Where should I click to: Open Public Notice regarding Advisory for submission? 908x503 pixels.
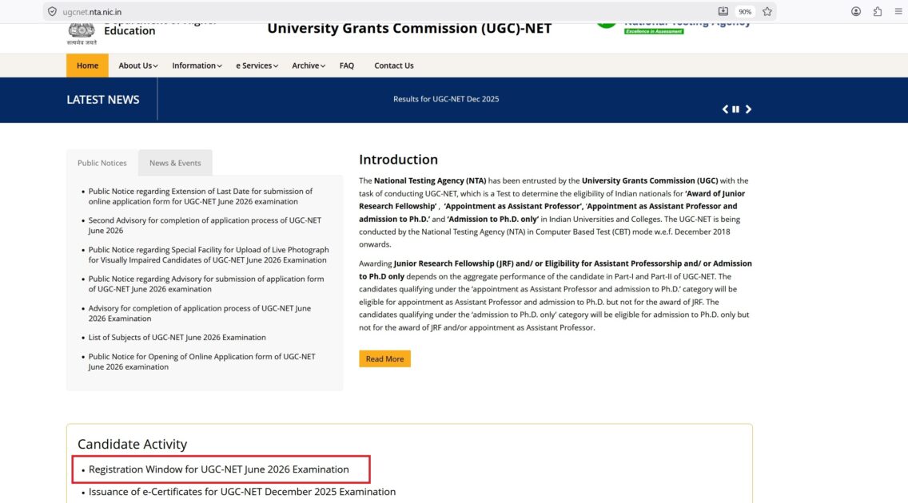pos(206,284)
